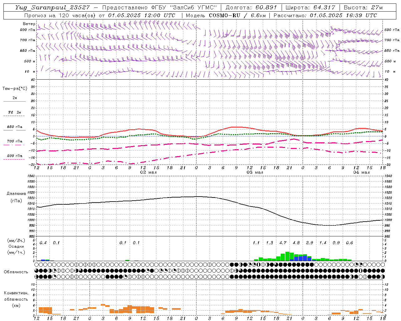
Task: Click the Ветер wind panel label
Action: (29, 24)
